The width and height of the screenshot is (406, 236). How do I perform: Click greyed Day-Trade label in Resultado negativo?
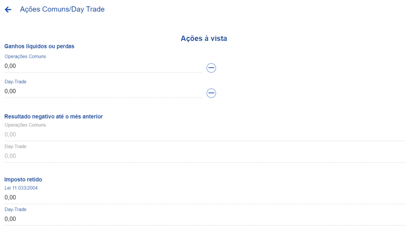(x=15, y=146)
